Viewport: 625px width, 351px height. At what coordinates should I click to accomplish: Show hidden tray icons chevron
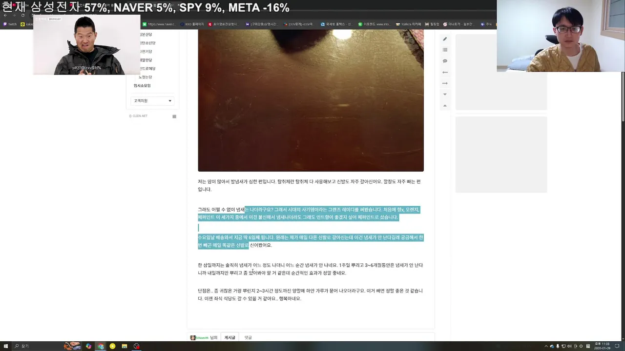click(x=545, y=346)
